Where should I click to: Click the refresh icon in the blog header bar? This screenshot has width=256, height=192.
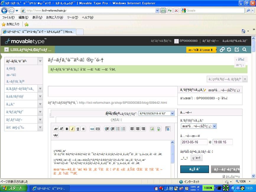(229, 50)
